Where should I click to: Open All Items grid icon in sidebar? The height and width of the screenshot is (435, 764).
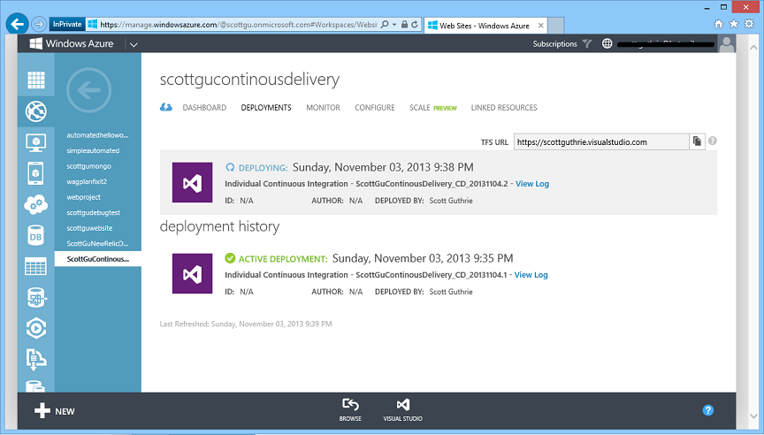pyautogui.click(x=36, y=80)
